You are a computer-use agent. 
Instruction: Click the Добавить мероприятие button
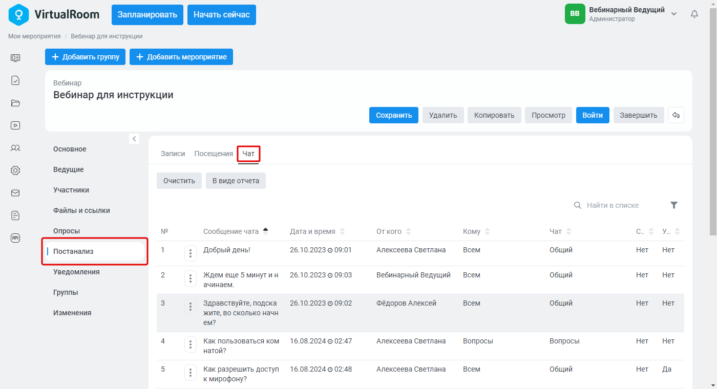point(181,57)
